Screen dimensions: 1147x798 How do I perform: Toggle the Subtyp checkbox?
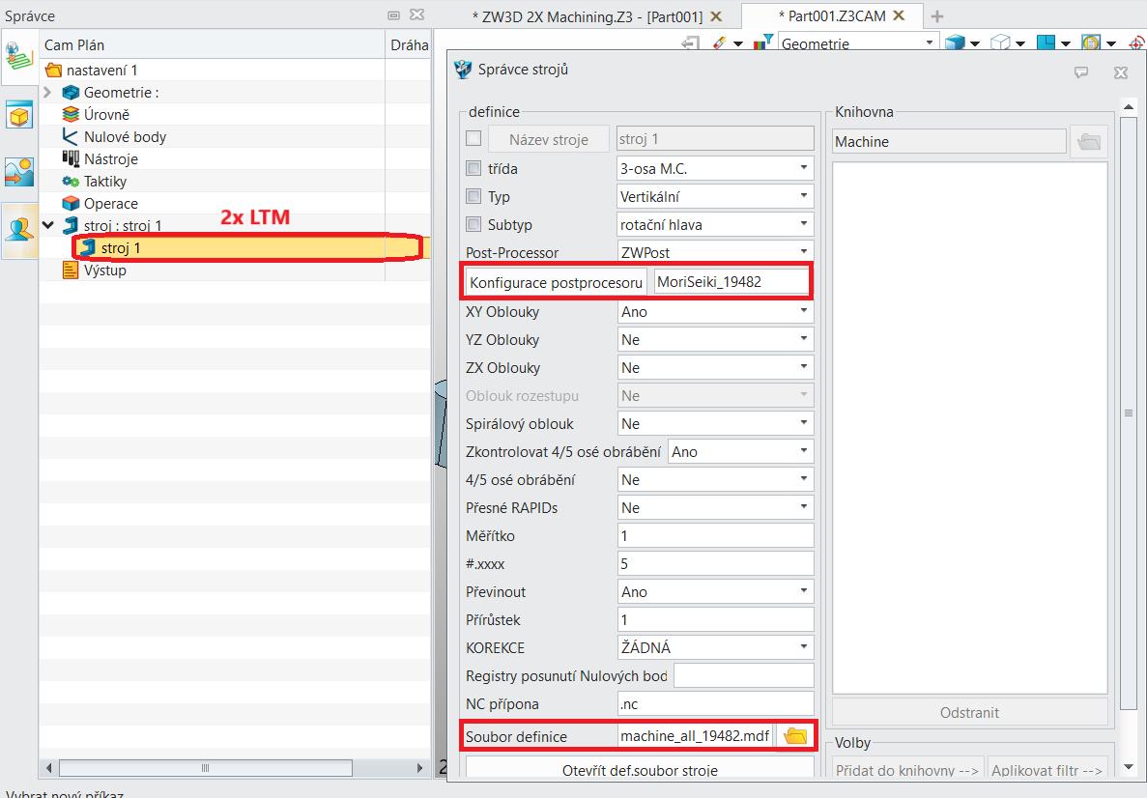pos(473,224)
